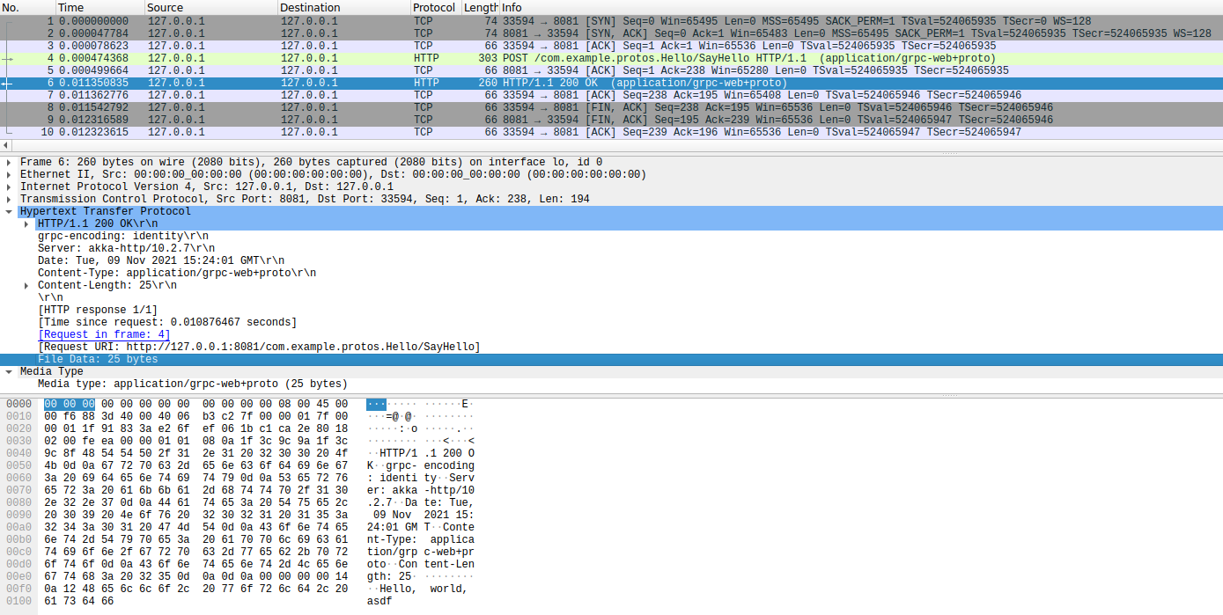1223x615 pixels.
Task: Sort packets by the Source column header
Action: point(211,7)
